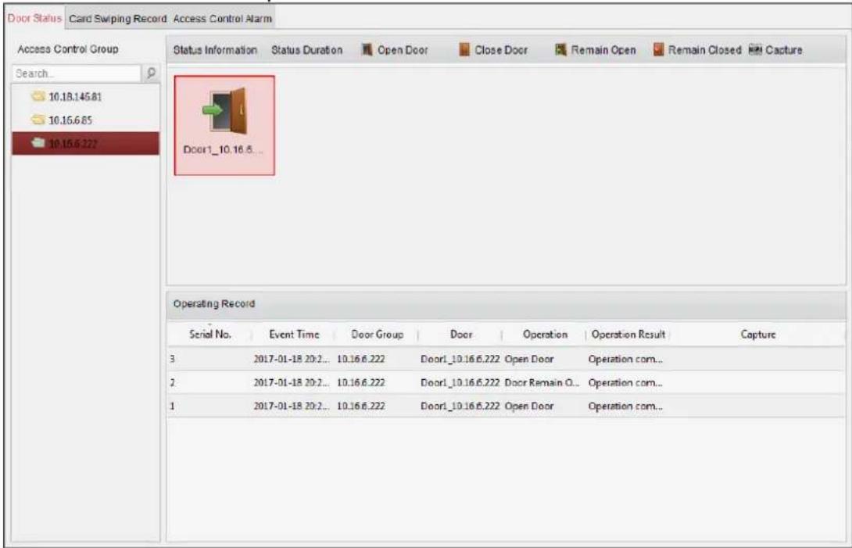
Task: Click the Open Door label
Action: point(403,50)
